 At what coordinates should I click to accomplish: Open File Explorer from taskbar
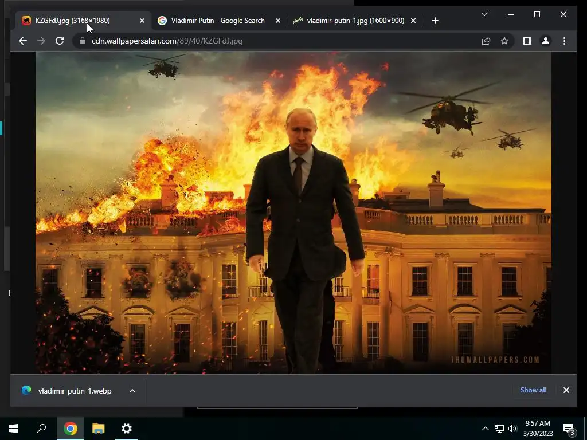[x=99, y=429]
